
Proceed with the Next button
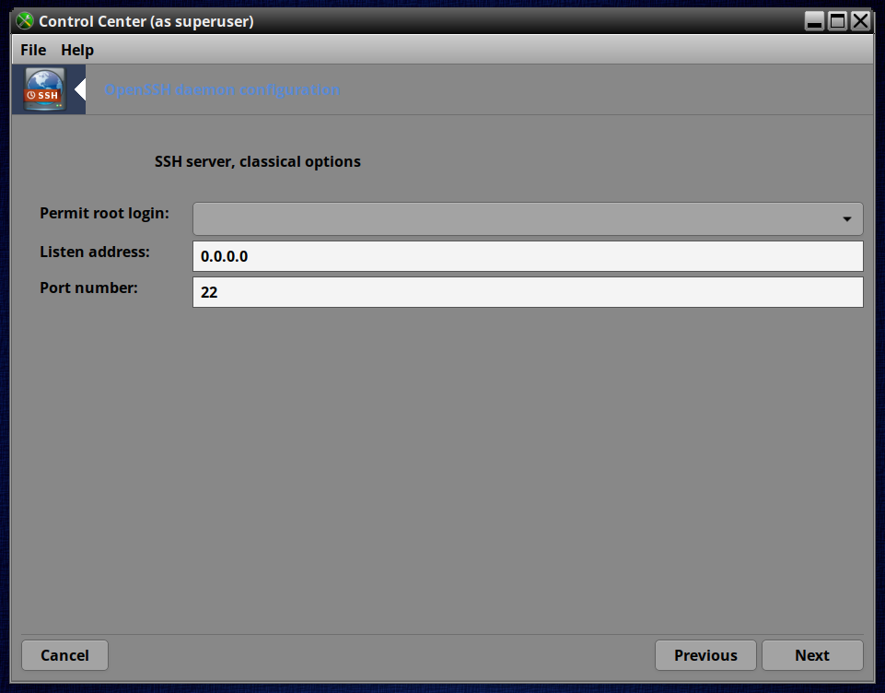pos(812,655)
